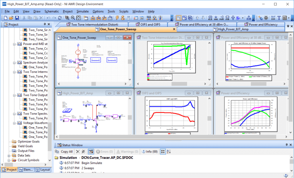Image resolution: width=294 pixels, height=178 pixels.
Task: Select the Text tool icon
Action: [279, 18]
